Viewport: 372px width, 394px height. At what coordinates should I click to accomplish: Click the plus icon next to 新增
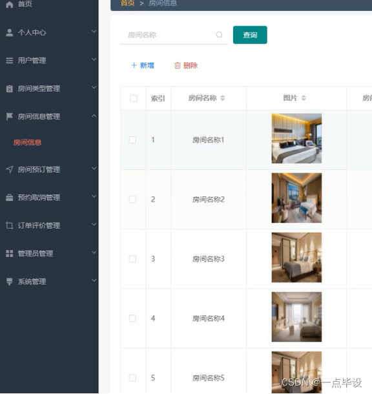click(134, 65)
